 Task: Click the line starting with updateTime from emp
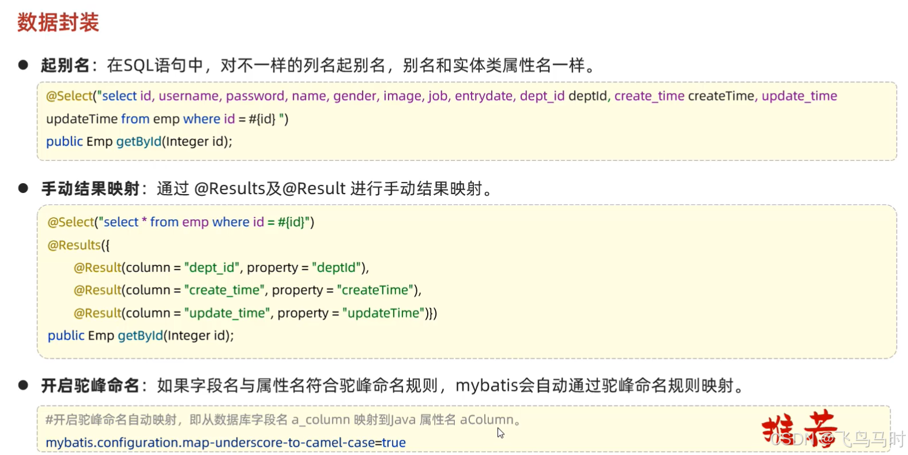(167, 119)
